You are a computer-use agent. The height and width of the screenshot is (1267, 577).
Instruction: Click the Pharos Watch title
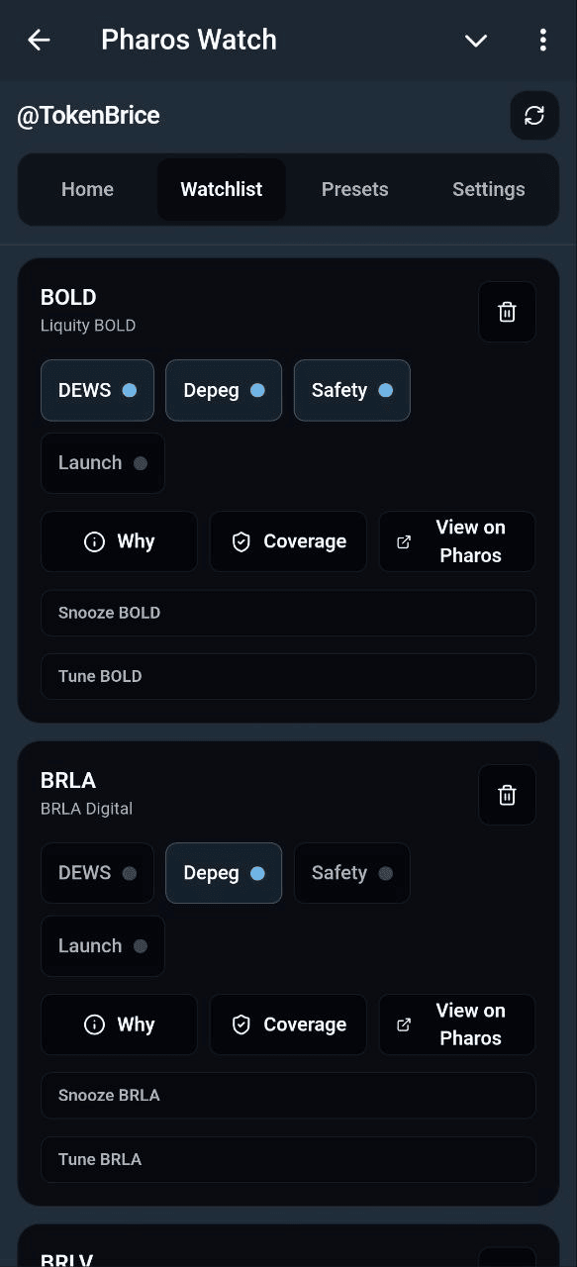point(189,40)
